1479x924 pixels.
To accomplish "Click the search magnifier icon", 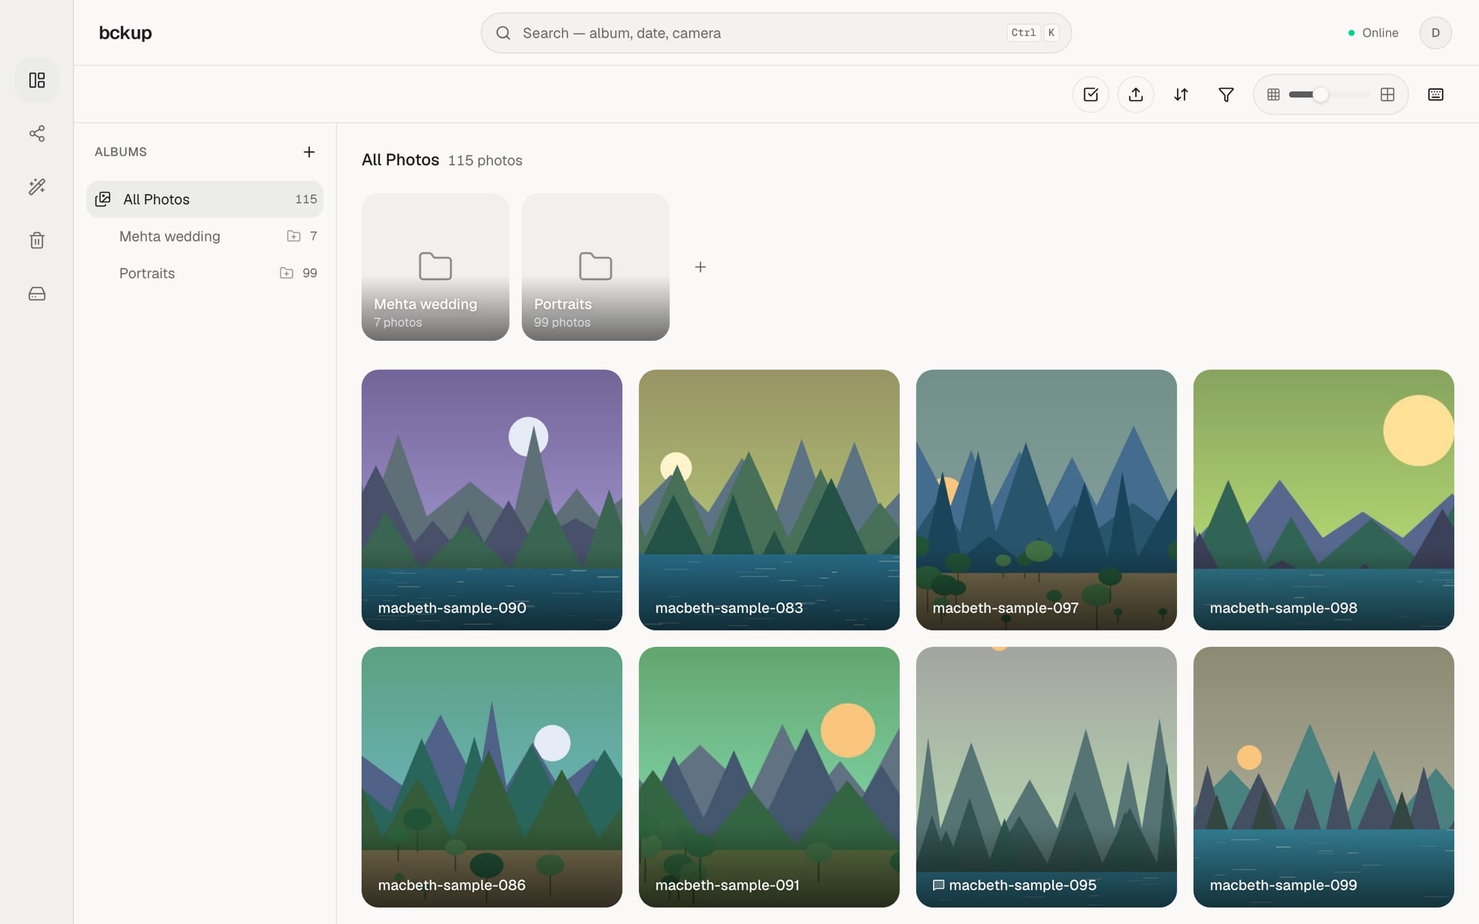I will pyautogui.click(x=503, y=33).
